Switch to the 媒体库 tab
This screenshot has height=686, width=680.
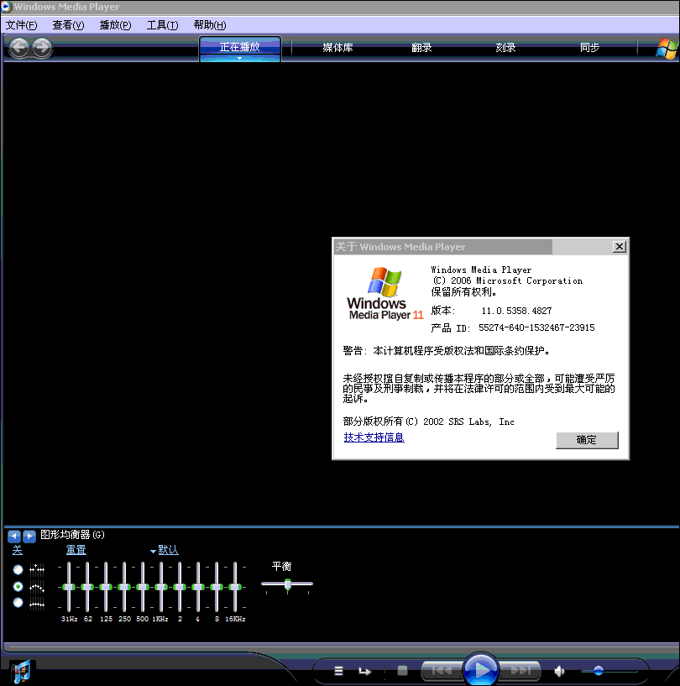(337, 48)
